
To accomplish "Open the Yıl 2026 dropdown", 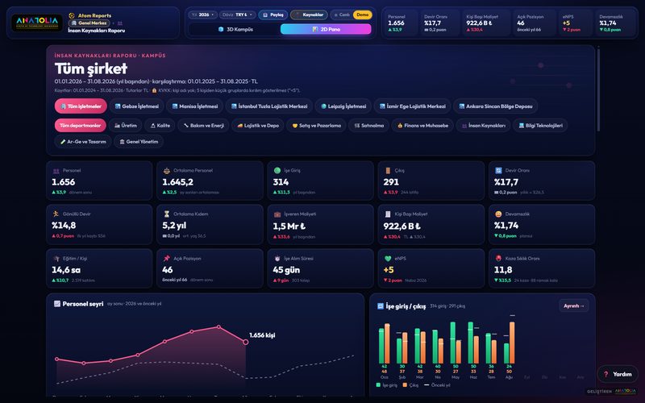I will coord(203,15).
